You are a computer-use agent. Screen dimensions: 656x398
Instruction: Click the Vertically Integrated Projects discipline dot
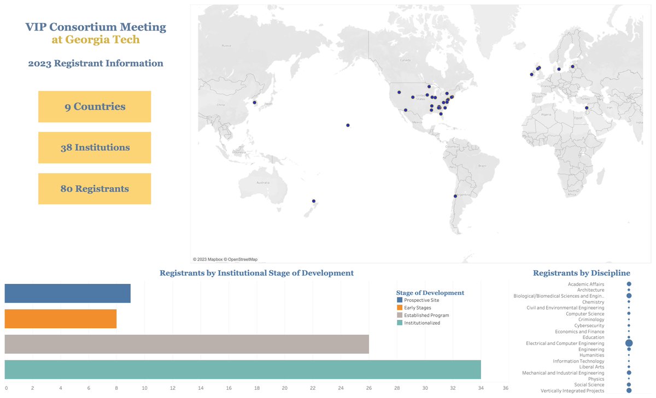(629, 390)
